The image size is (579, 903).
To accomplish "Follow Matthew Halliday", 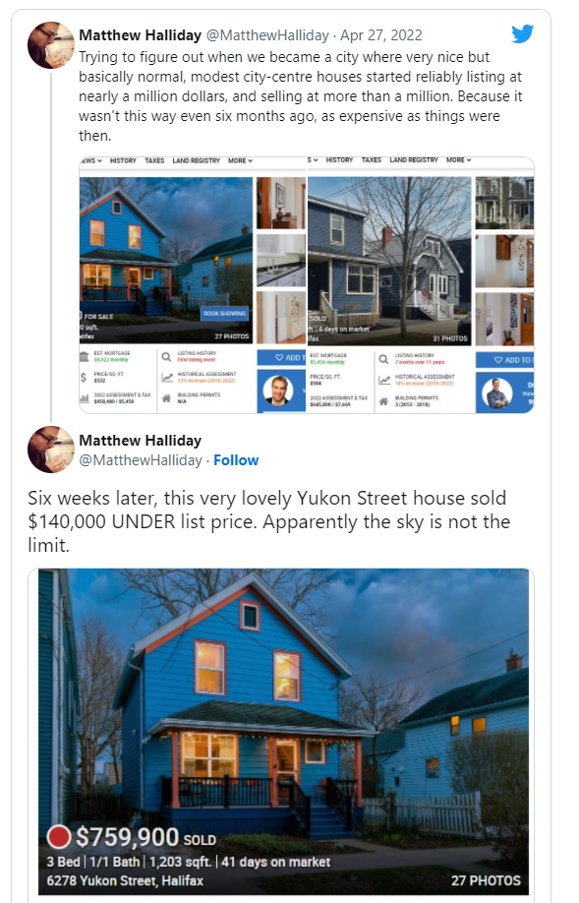I will coord(236,460).
